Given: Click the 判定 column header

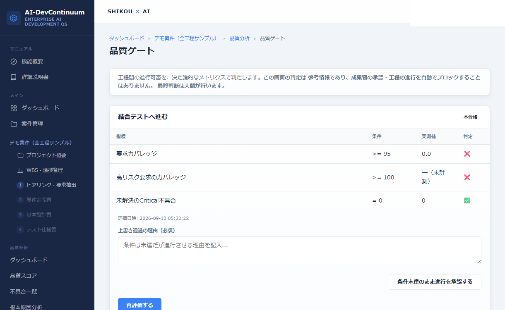Looking at the screenshot, I should [468, 136].
